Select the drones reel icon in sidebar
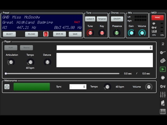Screen dimensions: 167x125 click(x=163, y=61)
